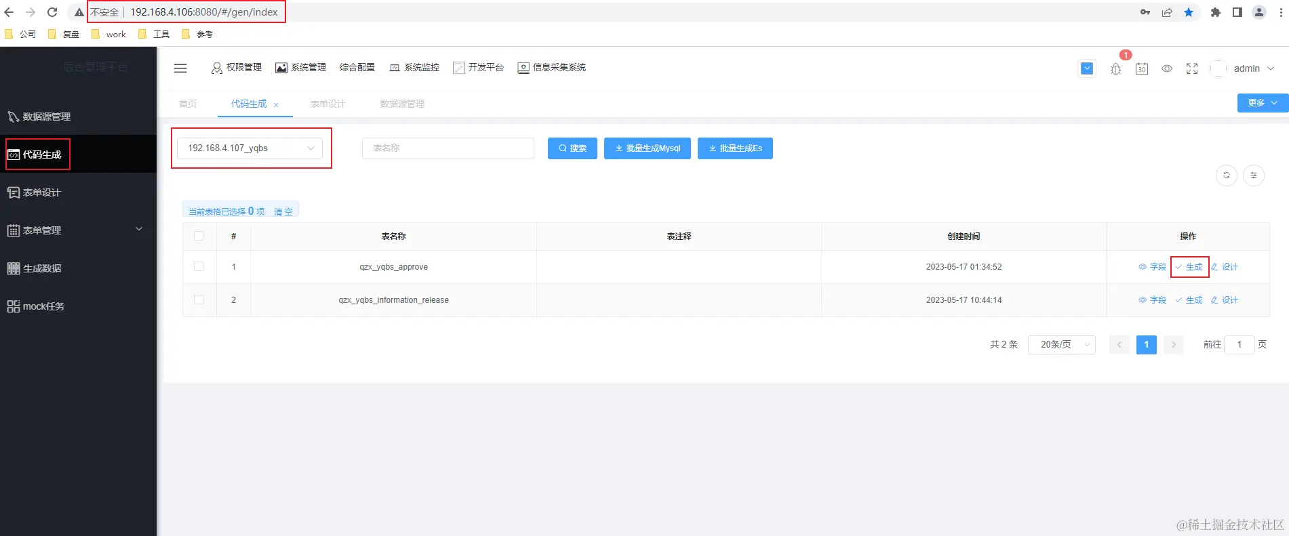
Task: Click 字段 for qzx_yqbs_information_release row
Action: [x=1153, y=300]
